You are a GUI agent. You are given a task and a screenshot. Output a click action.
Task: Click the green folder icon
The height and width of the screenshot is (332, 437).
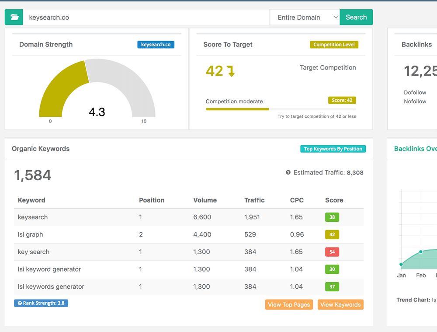[14, 17]
